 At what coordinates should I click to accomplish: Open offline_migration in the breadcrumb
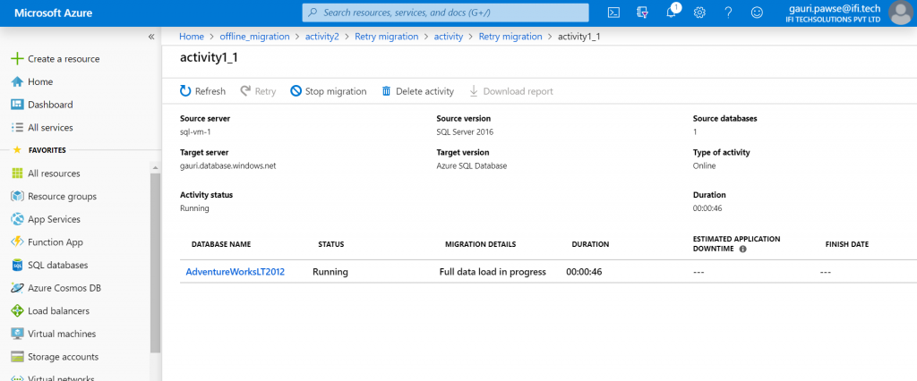254,37
